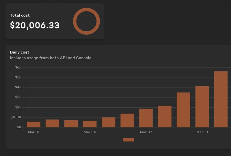
Task: Select the Mar 09 bar near $3.5k
Action: tap(183, 110)
